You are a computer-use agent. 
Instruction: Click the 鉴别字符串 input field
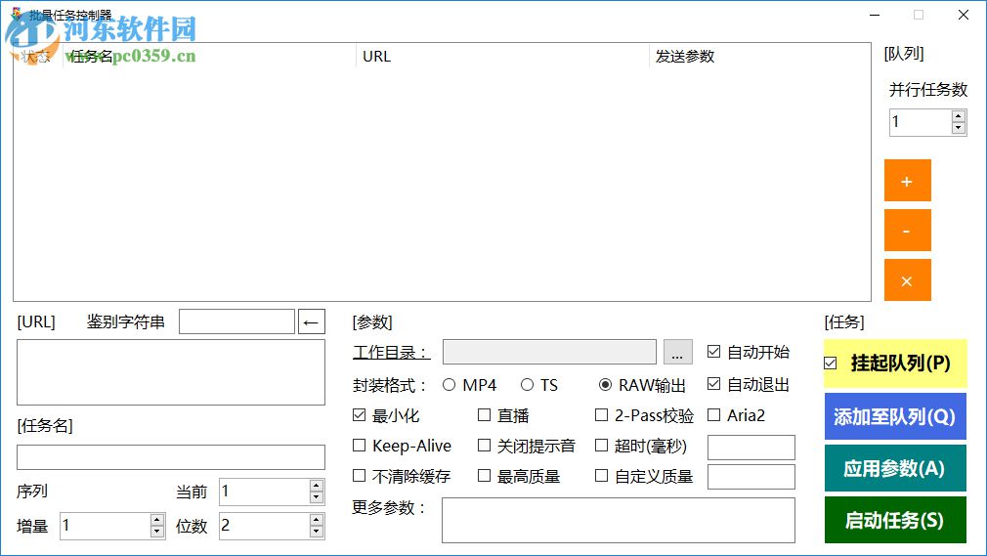(236, 321)
